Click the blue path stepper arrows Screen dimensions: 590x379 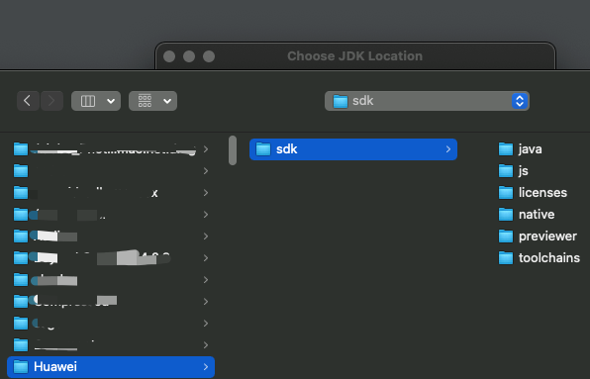520,101
